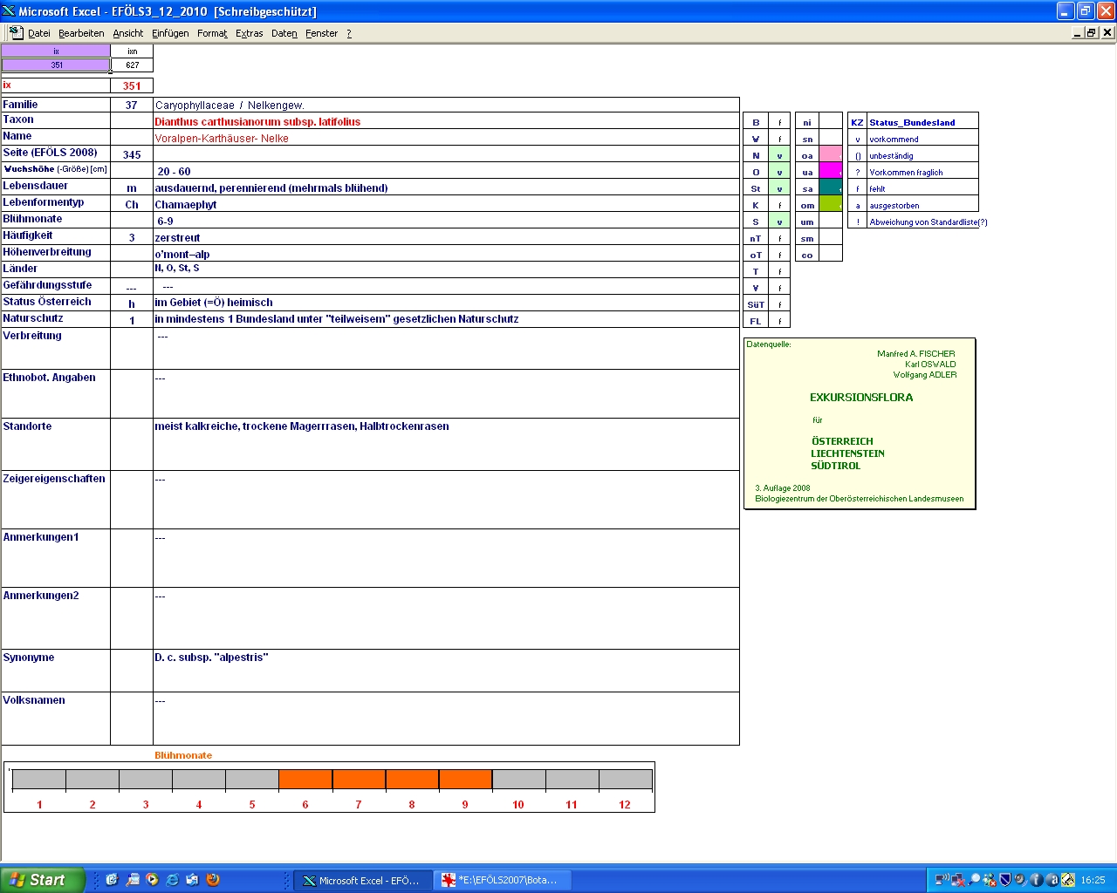This screenshot has width=1117, height=893.
Task: Open the Bearbeiten menu
Action: (81, 33)
